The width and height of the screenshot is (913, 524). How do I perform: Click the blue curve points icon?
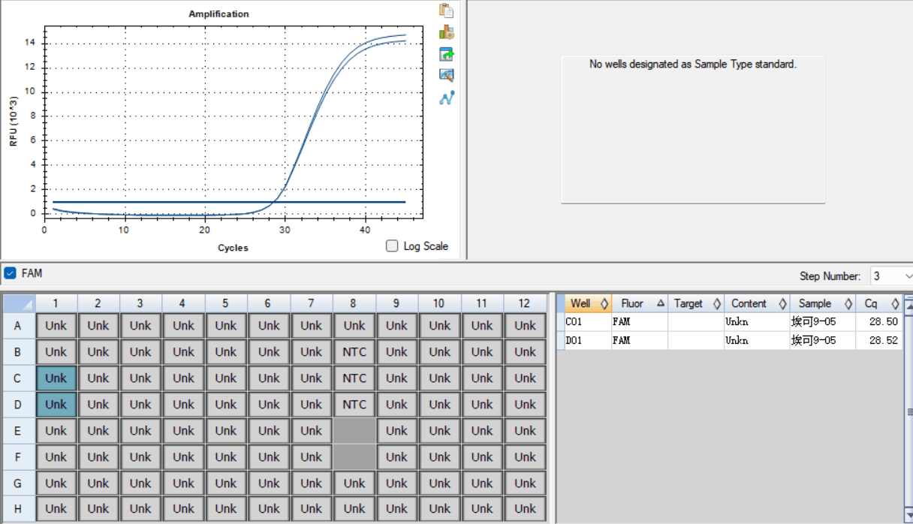447,98
